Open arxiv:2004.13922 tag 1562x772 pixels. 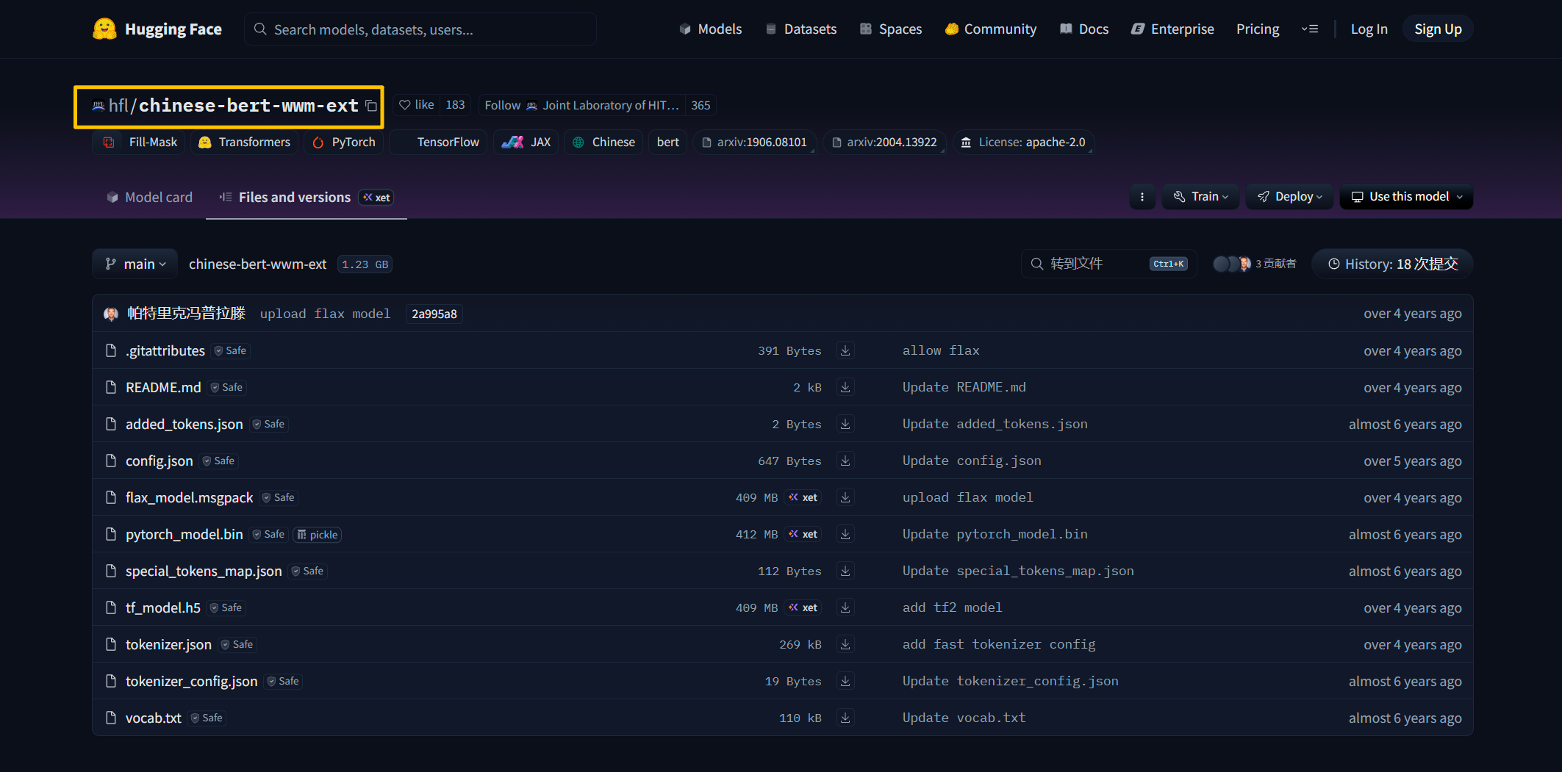pyautogui.click(x=884, y=143)
